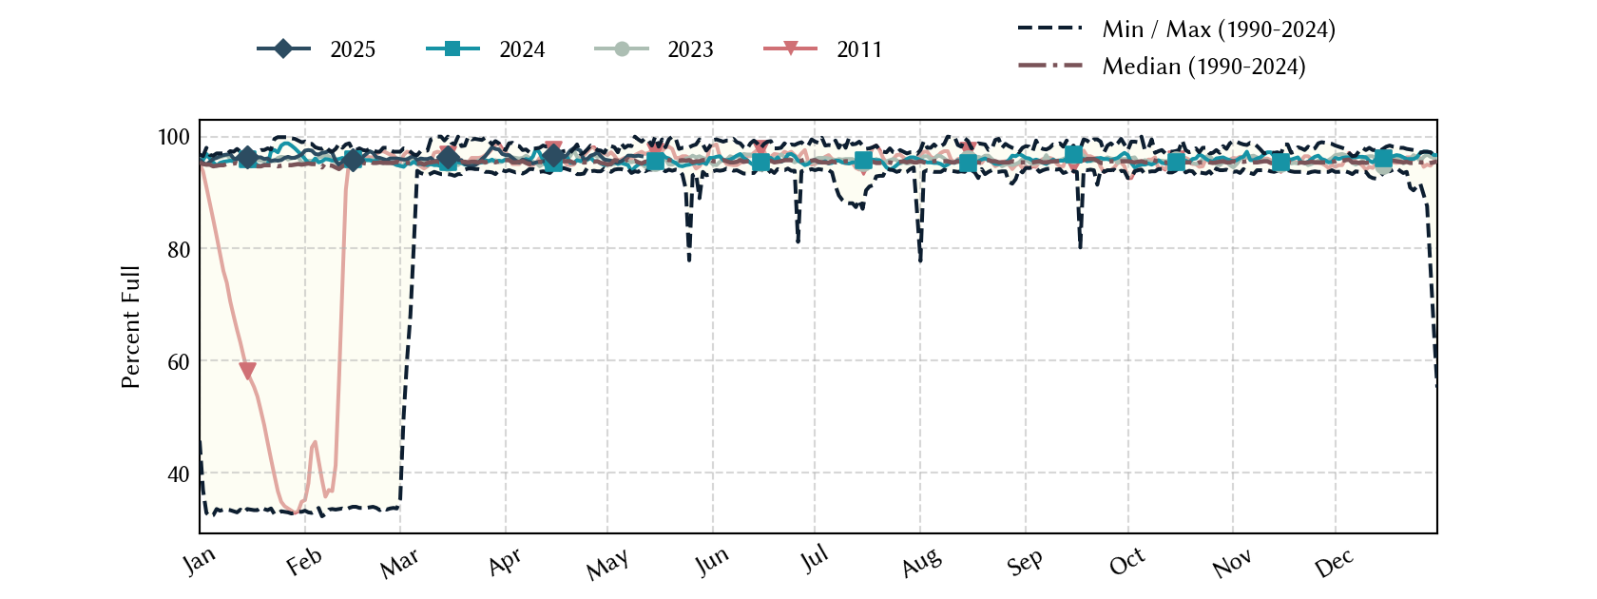This screenshot has width=1597, height=599.
Task: Click the dash-dot Median legend line
Action: click(1050, 66)
